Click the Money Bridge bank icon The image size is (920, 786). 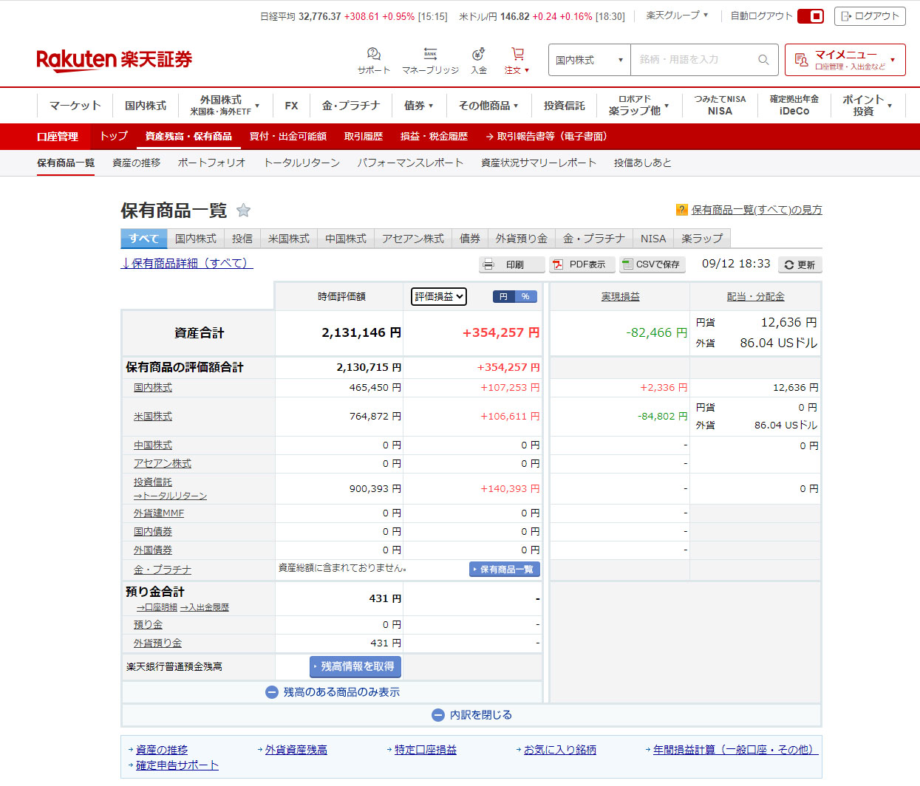coord(430,55)
